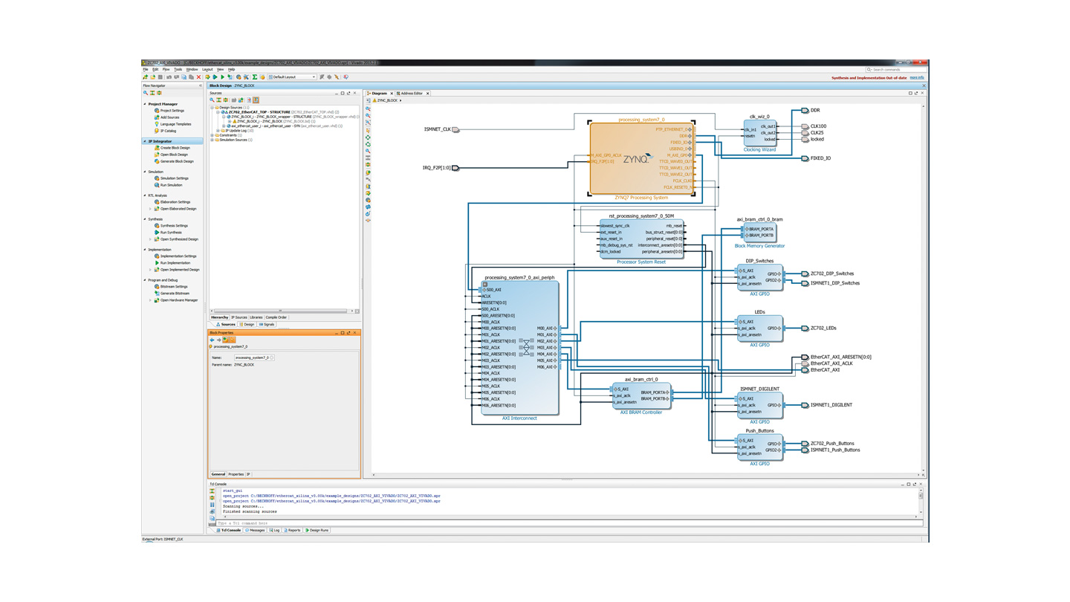Switch to the IP Sources tab
The height and width of the screenshot is (602, 1070).
coord(239,317)
